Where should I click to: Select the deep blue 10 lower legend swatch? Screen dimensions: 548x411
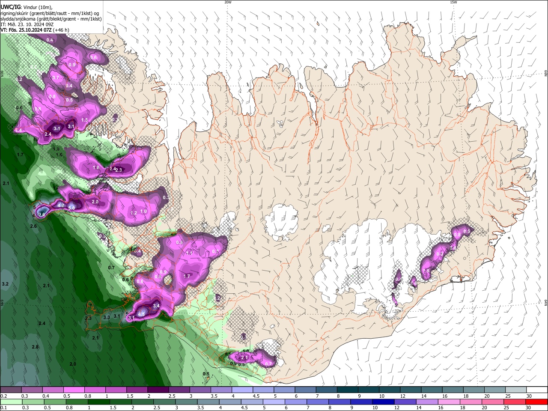(x=383, y=402)
